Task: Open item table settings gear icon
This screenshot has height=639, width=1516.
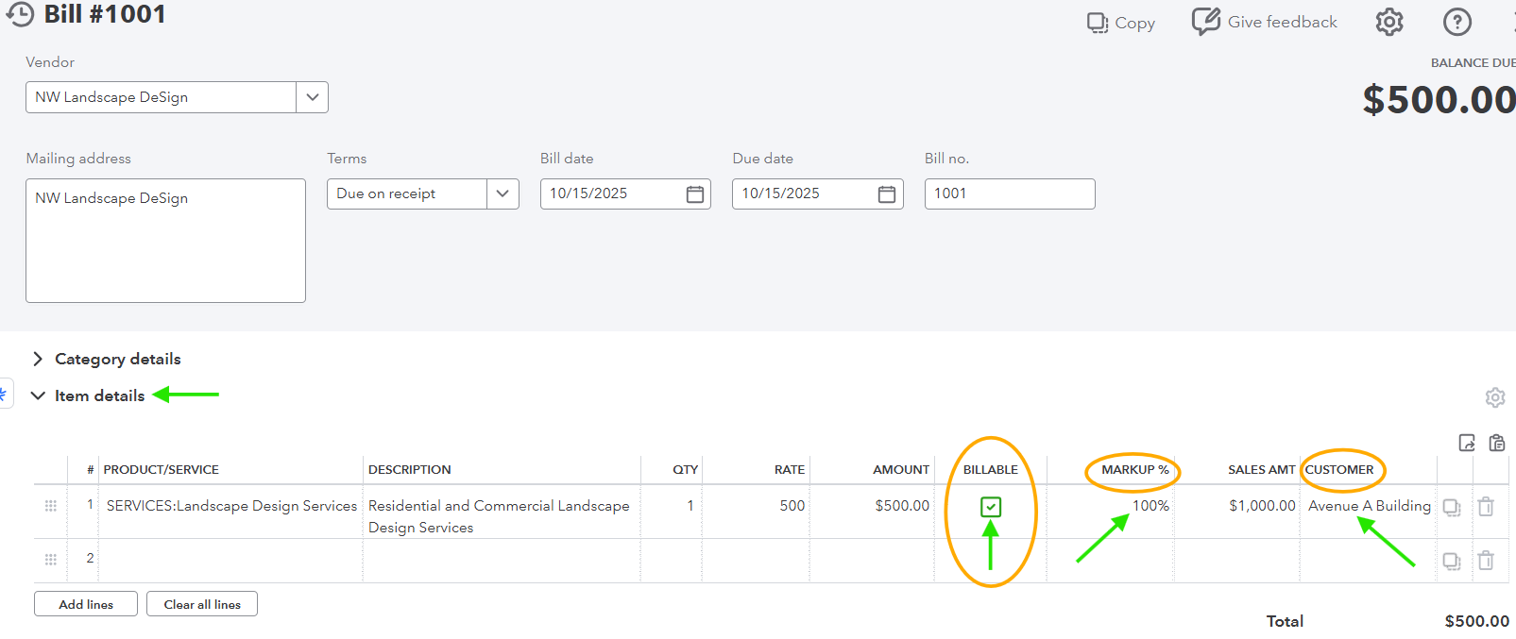Action: click(1494, 397)
